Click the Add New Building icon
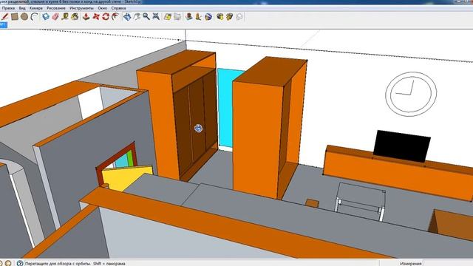Screen dimensions: 473x266 189,16
